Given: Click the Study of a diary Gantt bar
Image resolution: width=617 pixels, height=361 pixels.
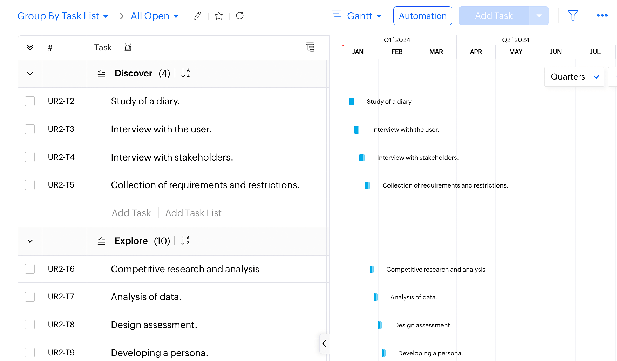Looking at the screenshot, I should [x=352, y=102].
